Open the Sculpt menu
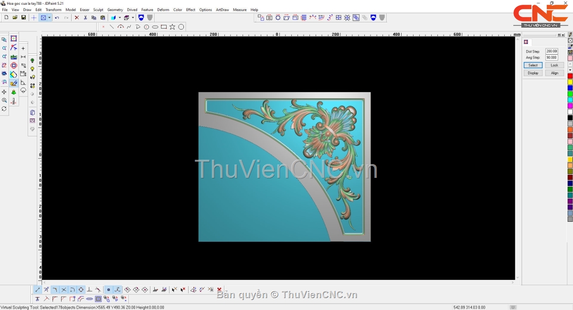Image resolution: width=573 pixels, height=310 pixels. [x=98, y=10]
